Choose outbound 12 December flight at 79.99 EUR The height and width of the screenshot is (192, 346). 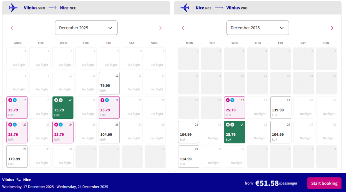[x=109, y=83]
